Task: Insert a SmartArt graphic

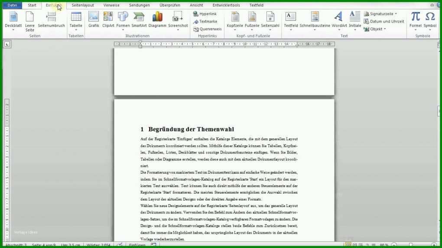Action: coord(139,20)
